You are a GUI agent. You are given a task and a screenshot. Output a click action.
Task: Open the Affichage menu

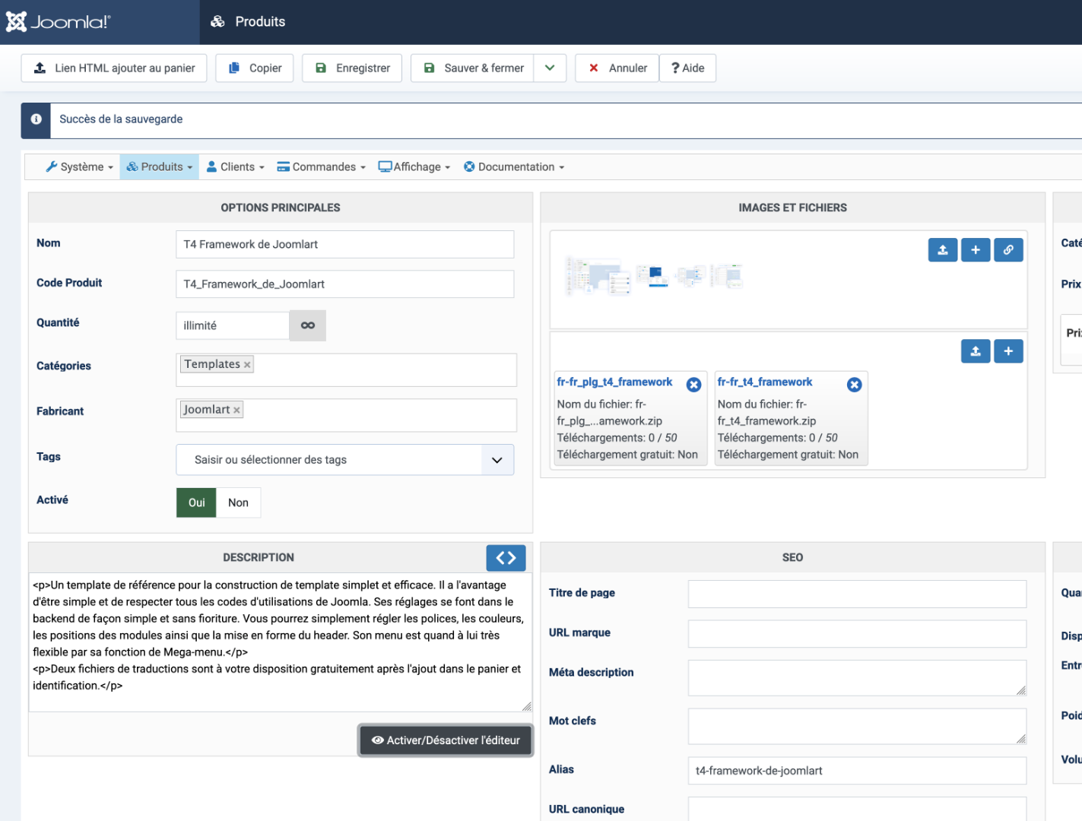(x=414, y=167)
